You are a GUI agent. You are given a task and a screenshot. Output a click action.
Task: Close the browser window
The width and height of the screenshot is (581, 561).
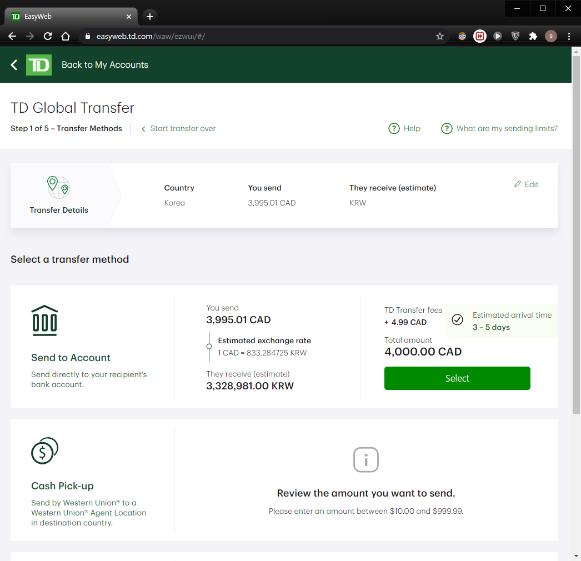tap(568, 8)
